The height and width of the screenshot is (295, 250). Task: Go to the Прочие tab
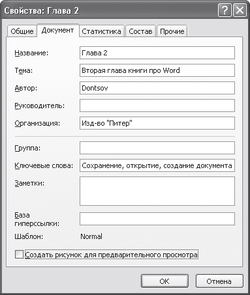point(172,31)
